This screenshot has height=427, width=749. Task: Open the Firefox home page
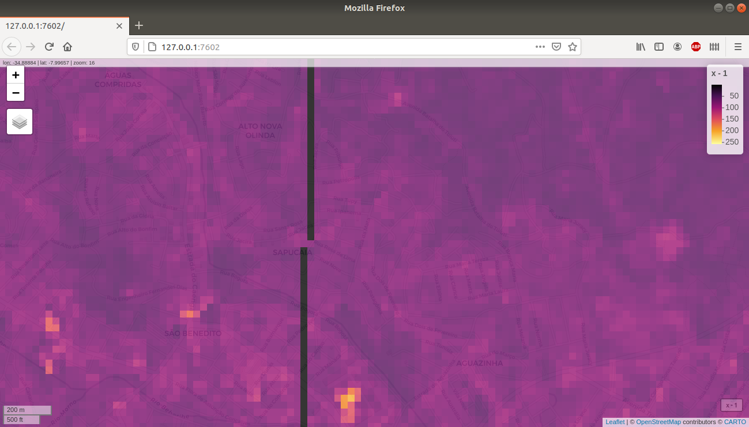pos(67,47)
